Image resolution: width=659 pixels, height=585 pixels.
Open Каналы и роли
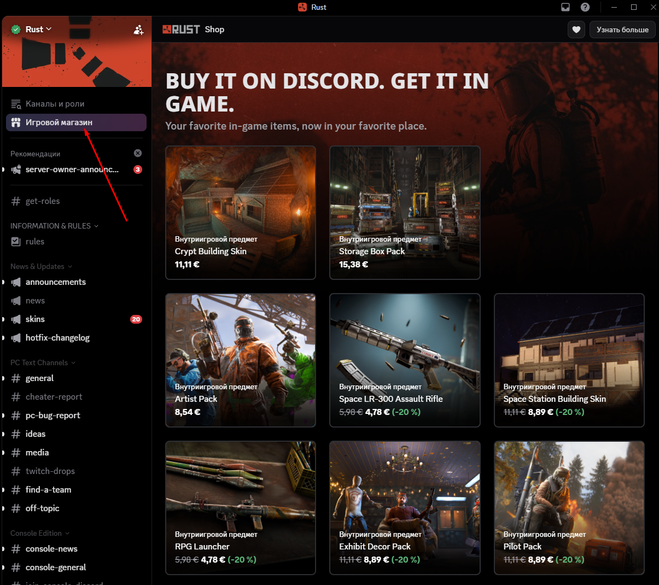point(76,104)
